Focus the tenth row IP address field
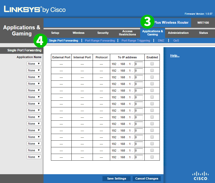The image size is (215, 183). click(139, 124)
